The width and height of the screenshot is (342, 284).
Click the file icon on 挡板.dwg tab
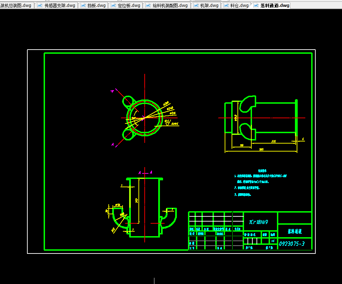[83, 6]
